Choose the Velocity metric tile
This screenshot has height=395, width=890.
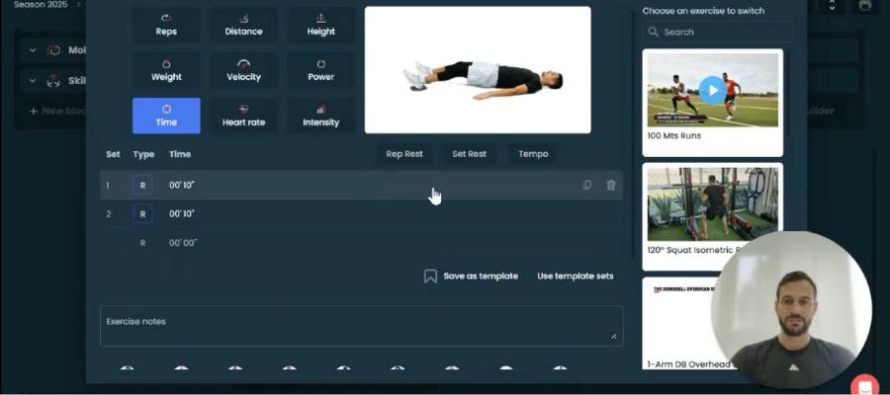[x=243, y=70]
